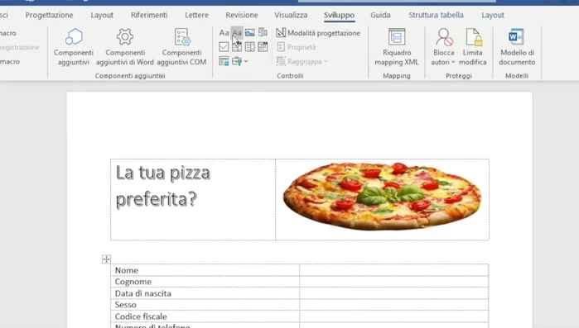Switch to the Progettazione tab
The image size is (579, 328).
click(x=49, y=15)
